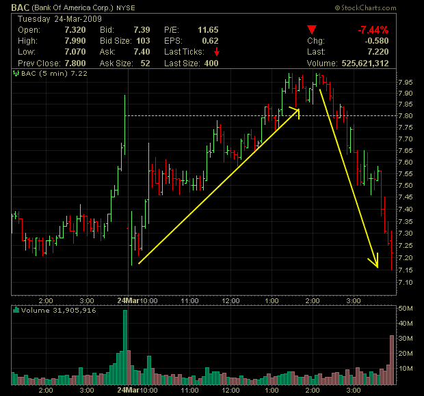Viewport: 424px width, 396px height.
Task: Click the 7.10 price axis label
Action: pos(406,283)
